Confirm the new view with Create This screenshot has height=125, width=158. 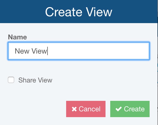coord(130,109)
